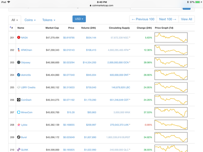
Task: Open district0x 7-day price graph
Action: coord(171,75)
